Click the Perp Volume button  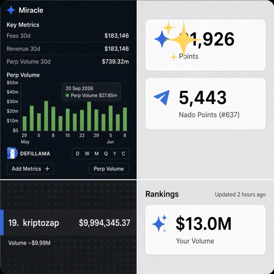point(109,168)
